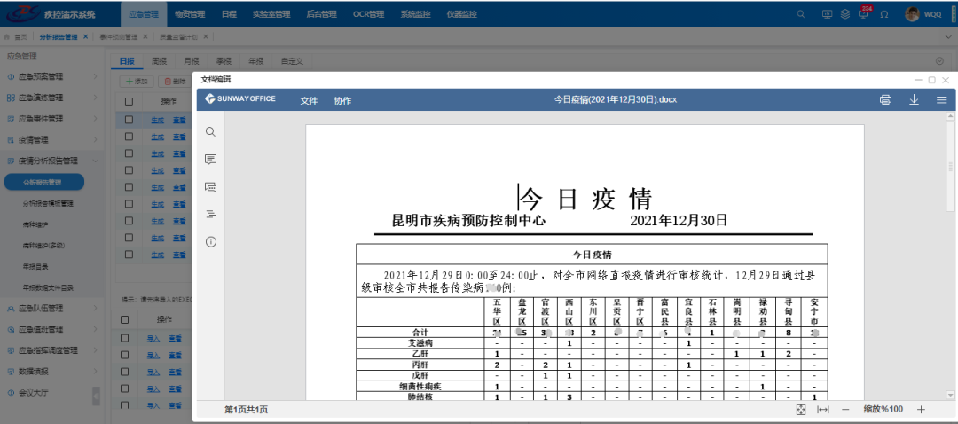Click the 添加 button
Screen dimensions: 958x424
[137, 82]
